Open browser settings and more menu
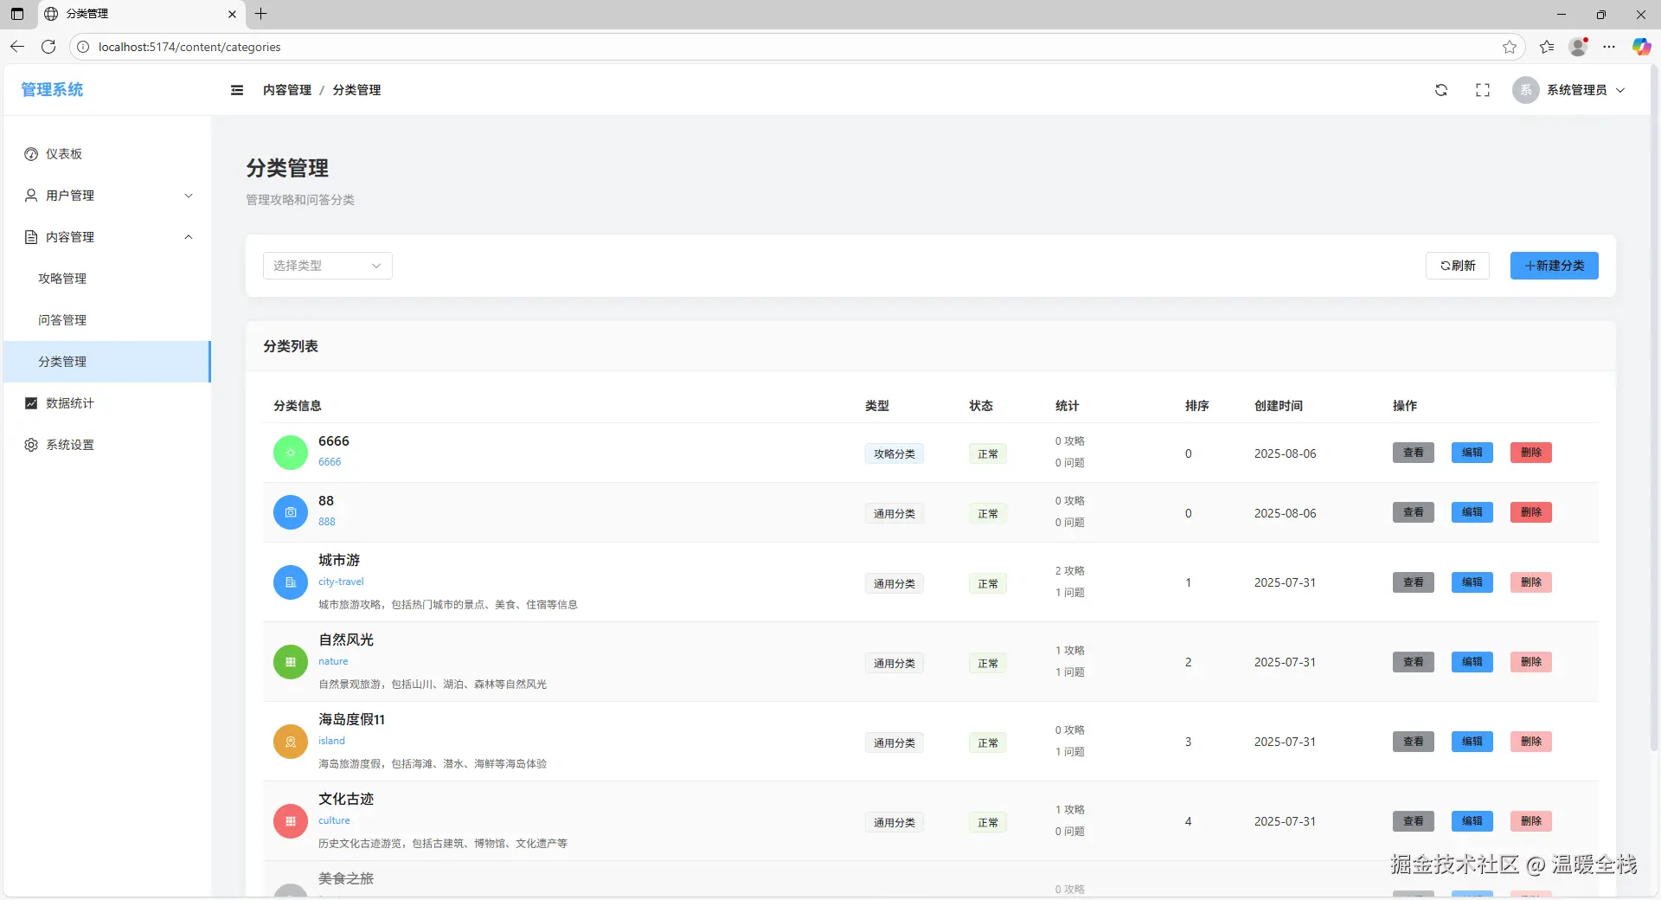 [x=1609, y=47]
